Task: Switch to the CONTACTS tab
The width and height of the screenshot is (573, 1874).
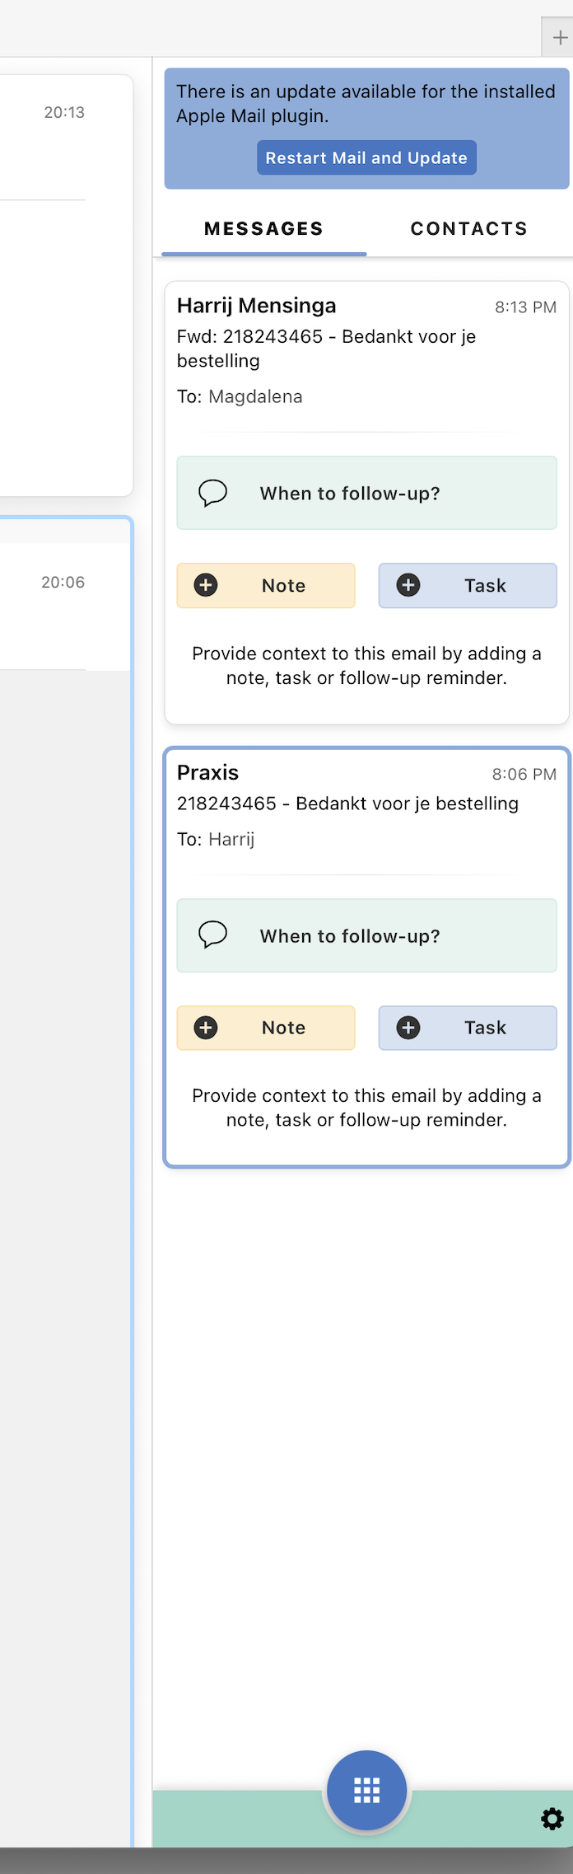Action: pyautogui.click(x=469, y=229)
